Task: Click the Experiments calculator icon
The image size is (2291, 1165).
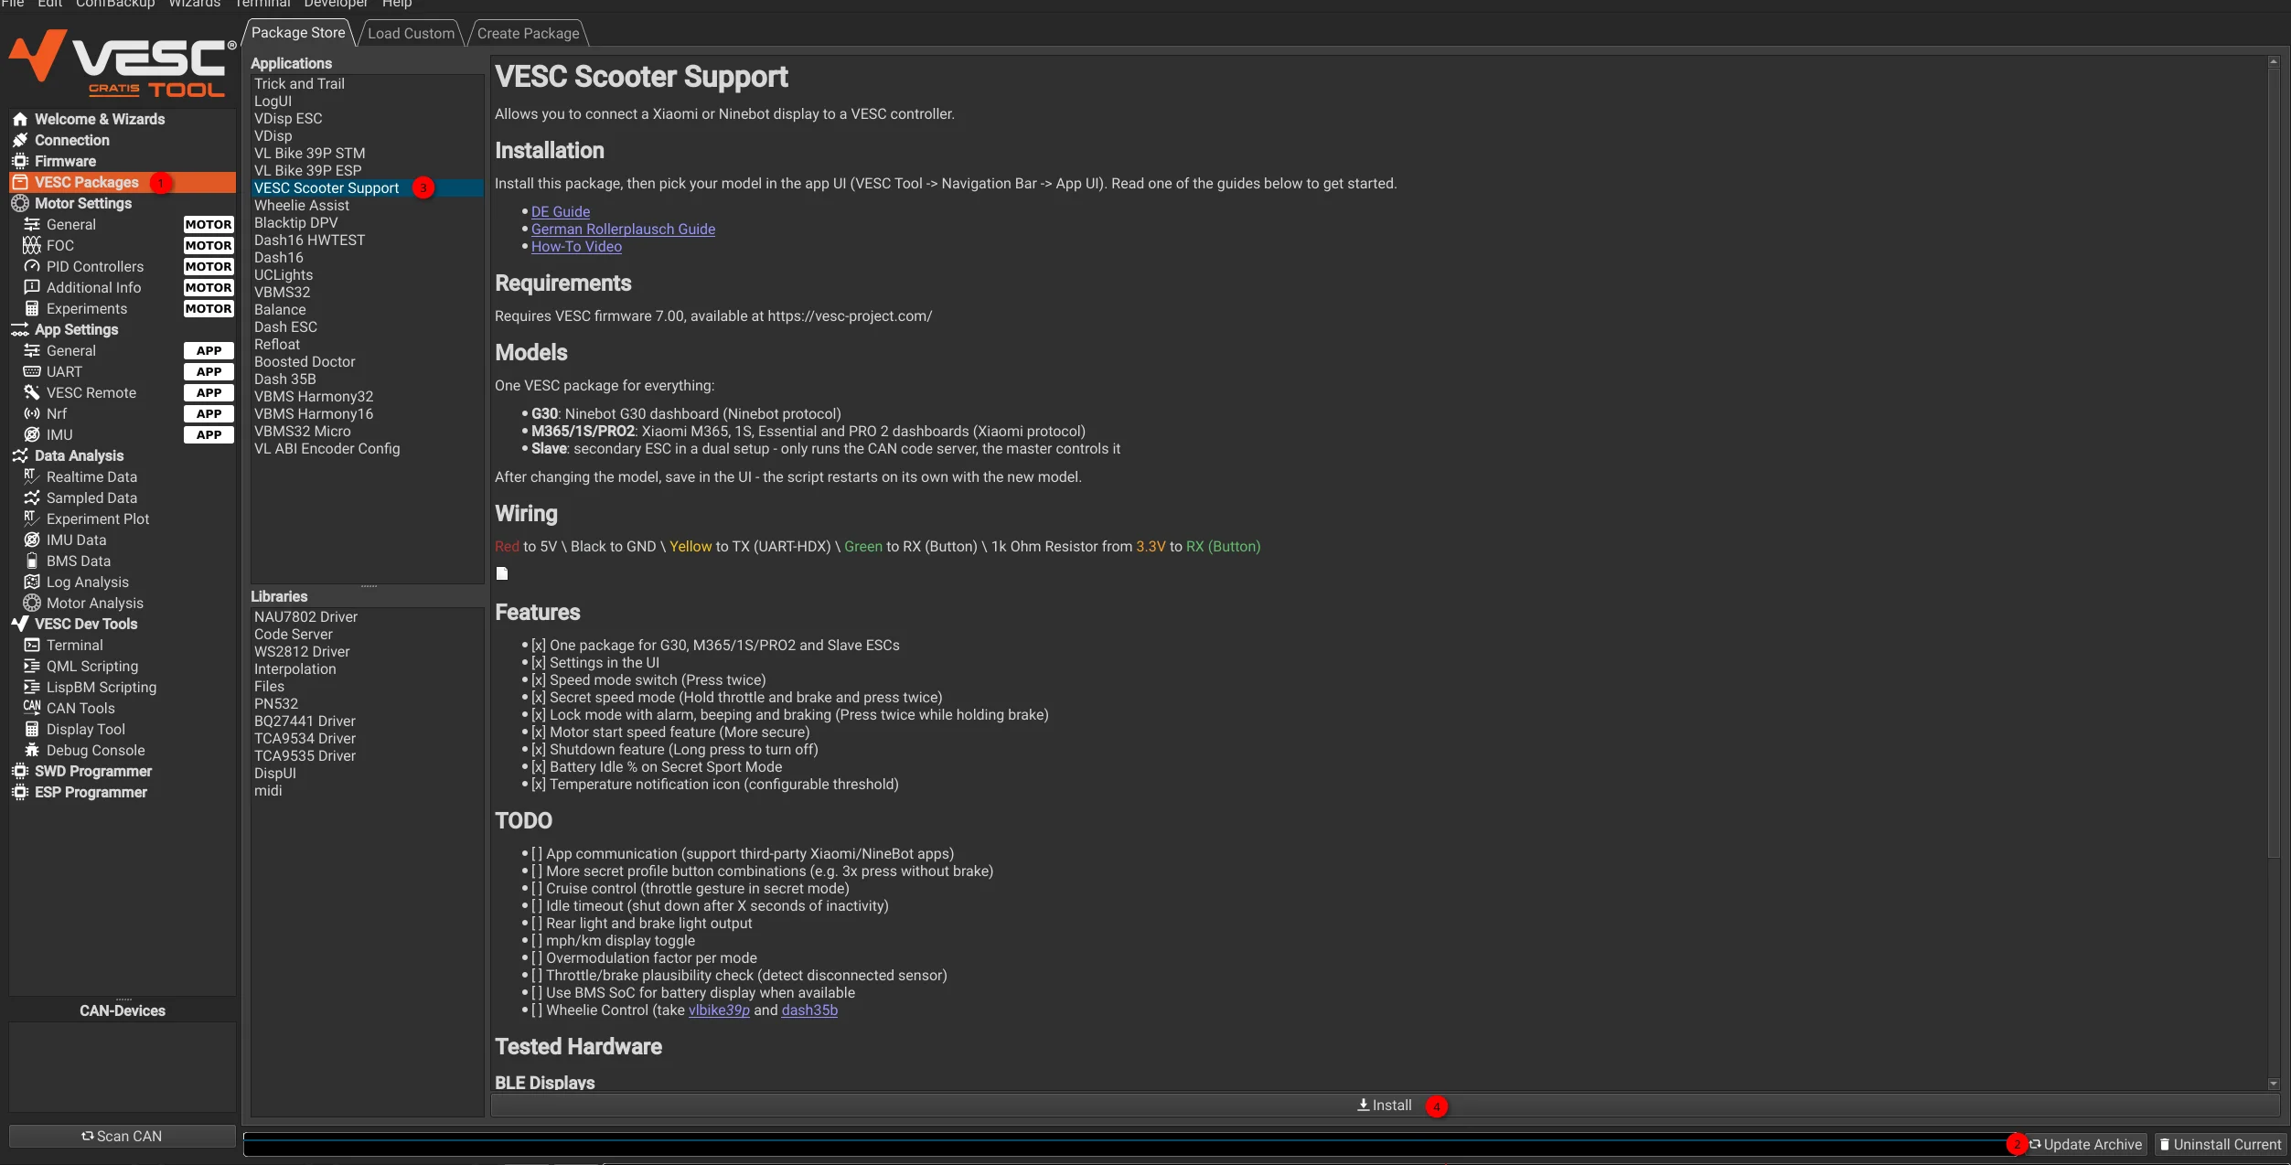Action: 32,309
